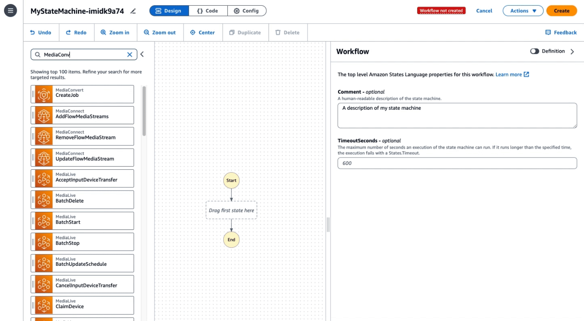
Task: Edit the state machine name pencil icon
Action: coord(133,11)
